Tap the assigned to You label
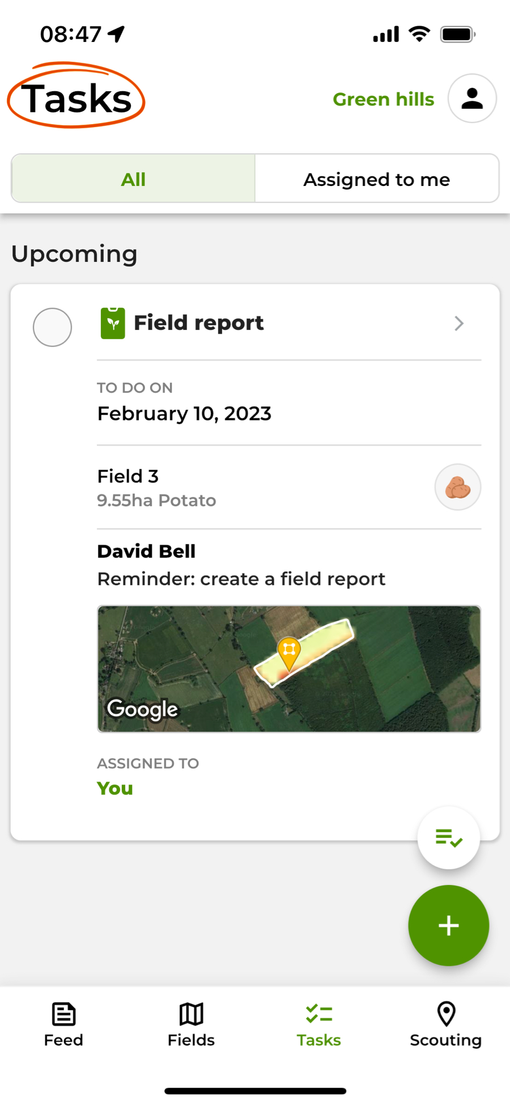Screen dimensions: 510x1105 point(115,788)
